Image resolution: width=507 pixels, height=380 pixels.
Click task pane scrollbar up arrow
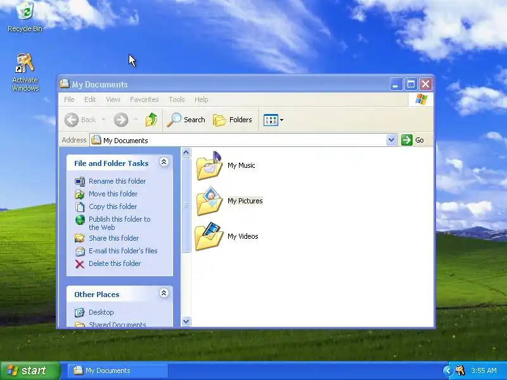click(186, 152)
